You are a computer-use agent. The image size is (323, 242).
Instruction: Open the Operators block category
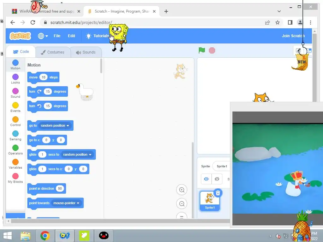pos(15,150)
